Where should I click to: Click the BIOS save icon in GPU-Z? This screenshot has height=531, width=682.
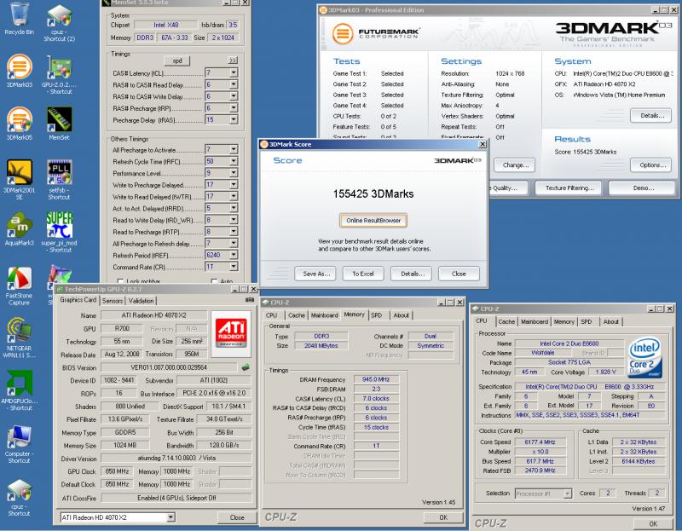click(246, 367)
